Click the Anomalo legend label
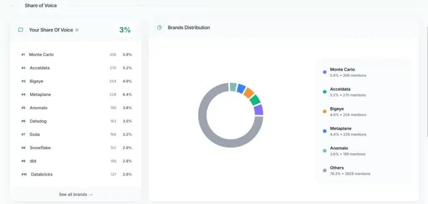The height and width of the screenshot is (204, 428). coord(339,148)
